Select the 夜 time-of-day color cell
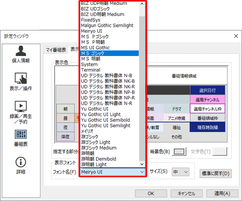 point(65,128)
